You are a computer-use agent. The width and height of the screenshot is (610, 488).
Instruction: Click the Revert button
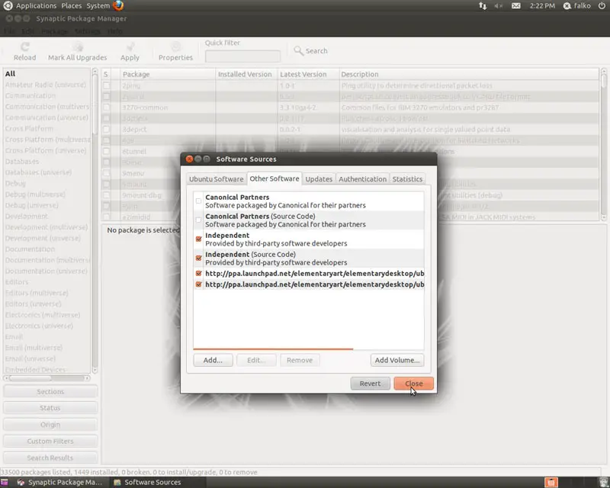click(x=370, y=384)
